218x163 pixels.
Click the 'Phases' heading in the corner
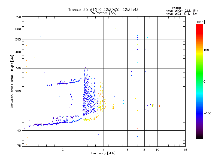tap(176, 8)
